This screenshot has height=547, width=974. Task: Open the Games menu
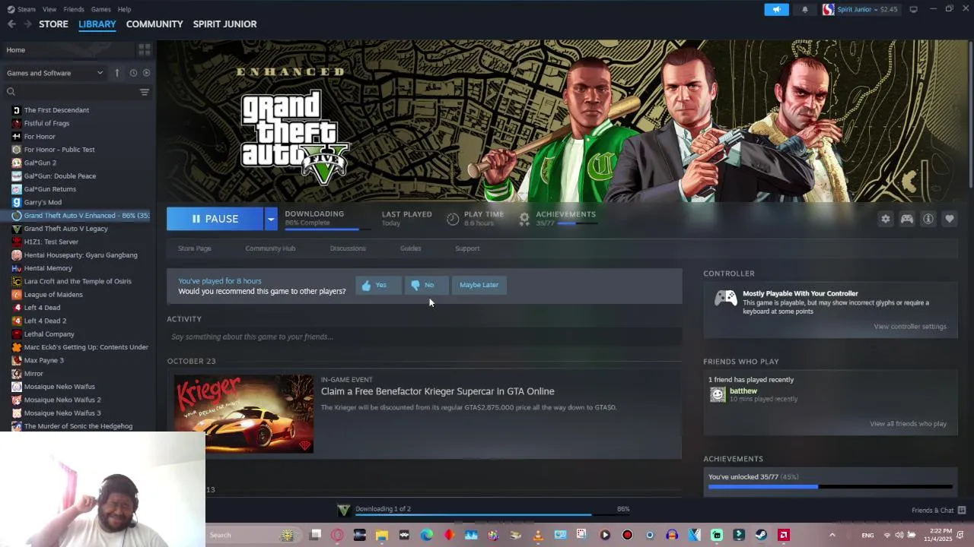pos(100,9)
